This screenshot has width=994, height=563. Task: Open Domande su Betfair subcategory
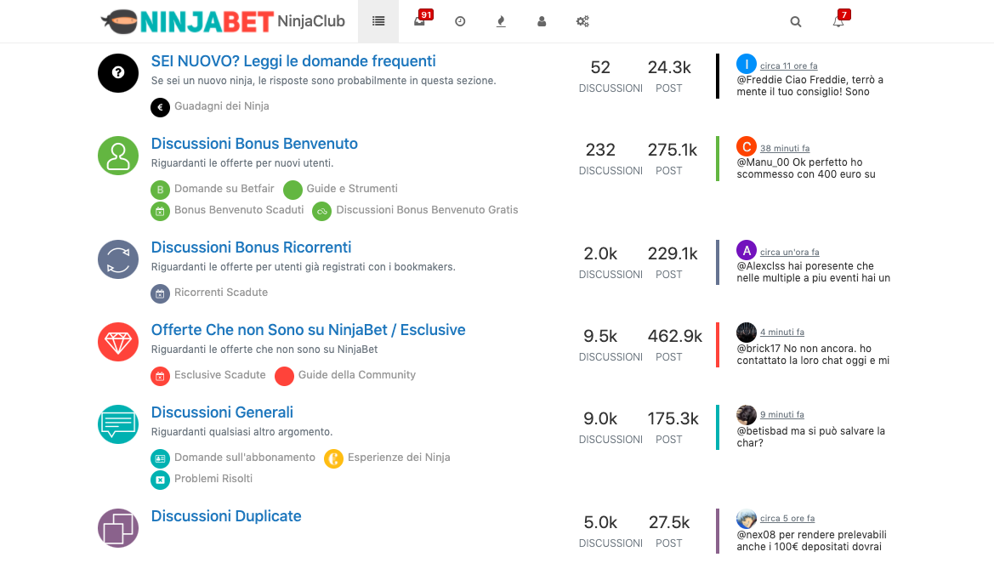pyautogui.click(x=223, y=189)
